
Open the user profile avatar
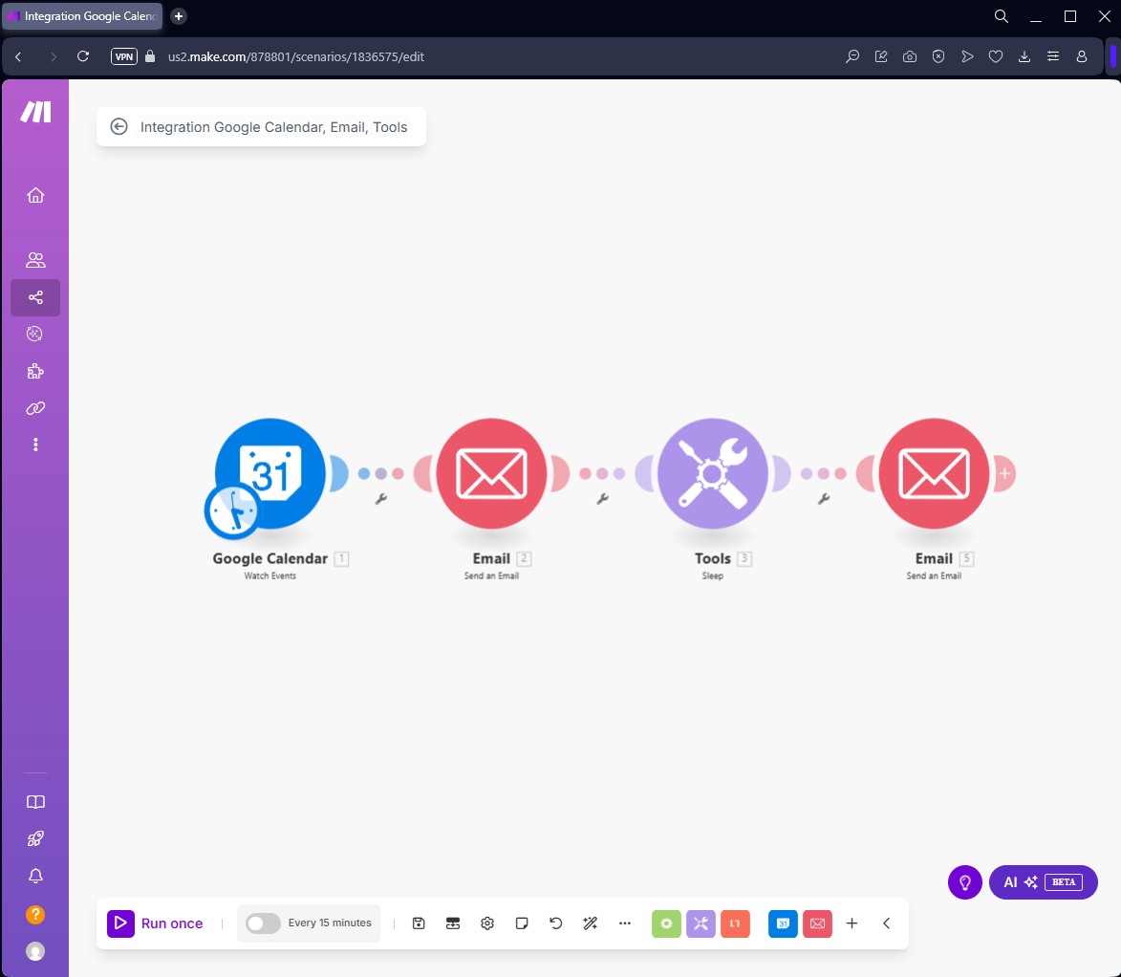(x=35, y=951)
